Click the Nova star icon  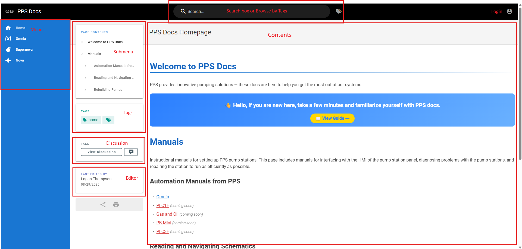(8, 60)
